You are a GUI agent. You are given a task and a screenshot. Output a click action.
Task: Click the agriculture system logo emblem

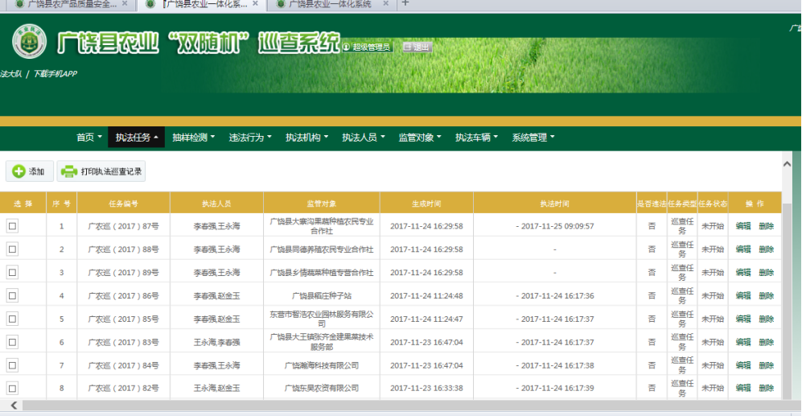[x=28, y=43]
